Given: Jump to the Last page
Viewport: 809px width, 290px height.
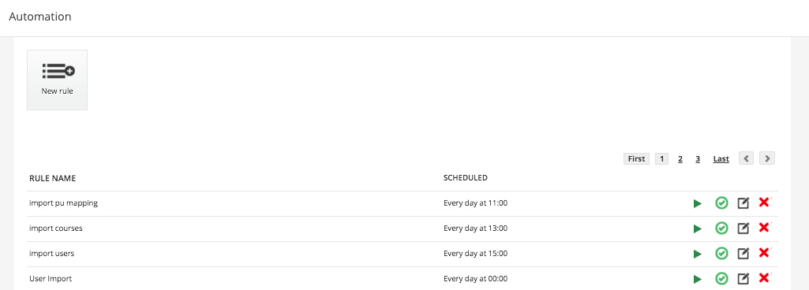Looking at the screenshot, I should pyautogui.click(x=721, y=159).
